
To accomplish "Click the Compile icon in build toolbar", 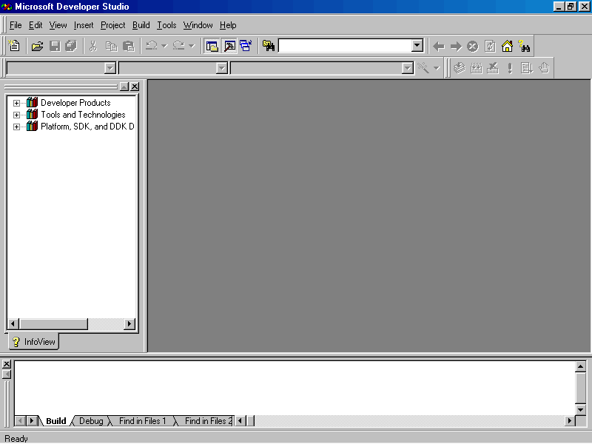I will coord(459,68).
